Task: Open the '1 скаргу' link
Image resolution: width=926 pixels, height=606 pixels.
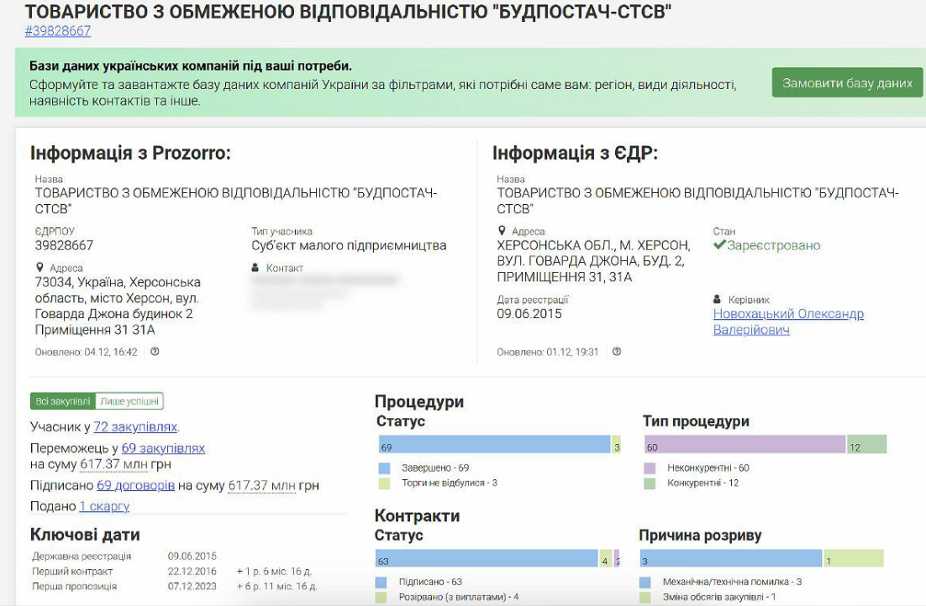Action: (104, 506)
